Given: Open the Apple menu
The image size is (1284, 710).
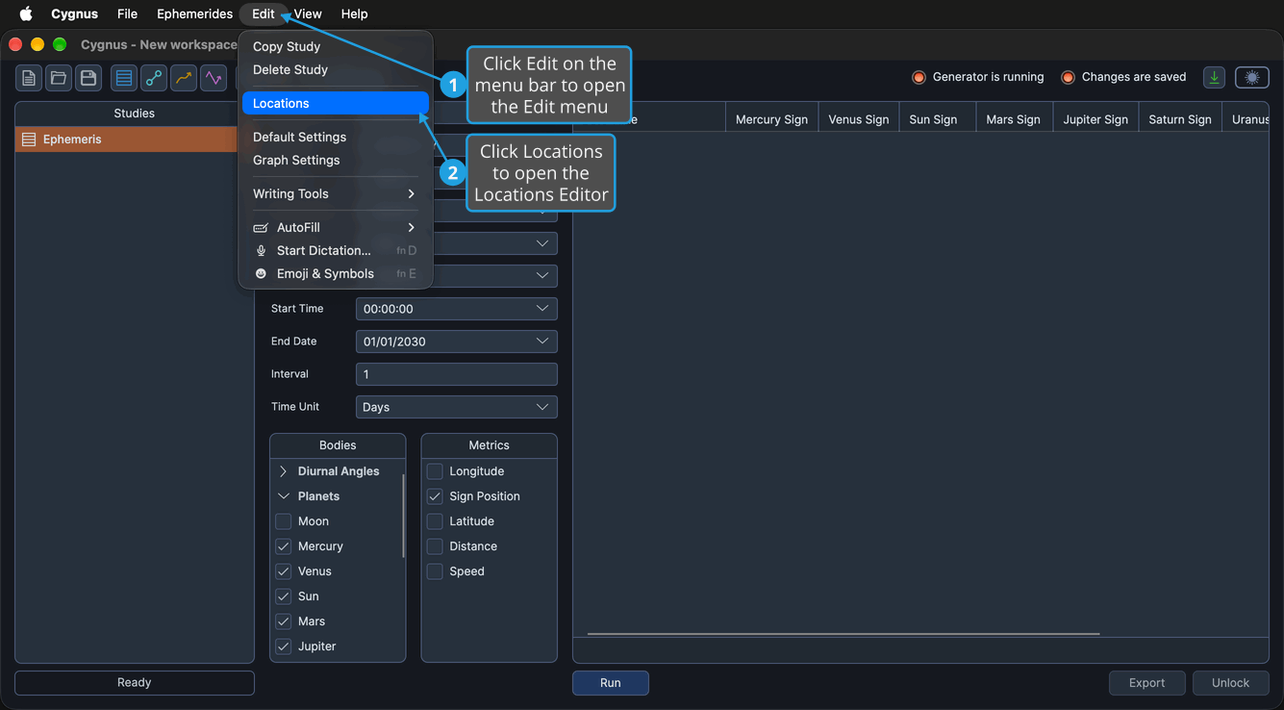Looking at the screenshot, I should point(26,13).
